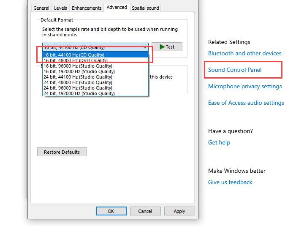This screenshot has width=304, height=226.
Task: Click the Test button with play icon
Action: [x=167, y=47]
